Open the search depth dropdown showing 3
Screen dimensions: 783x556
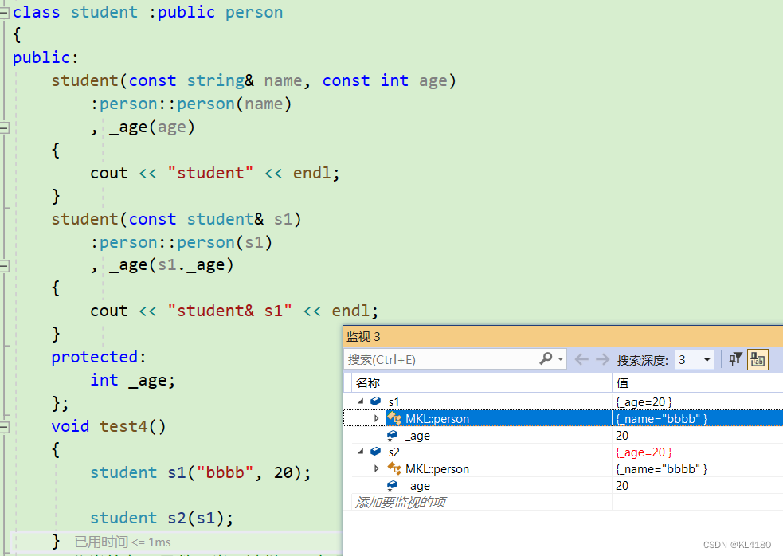(694, 360)
